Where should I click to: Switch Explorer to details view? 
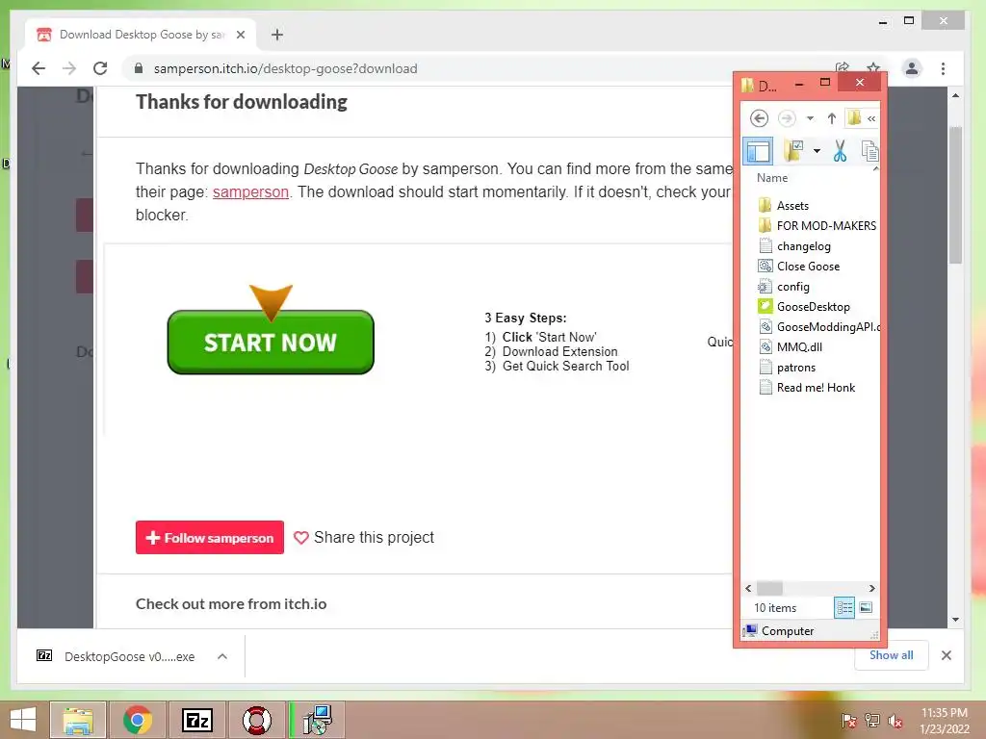coord(843,608)
